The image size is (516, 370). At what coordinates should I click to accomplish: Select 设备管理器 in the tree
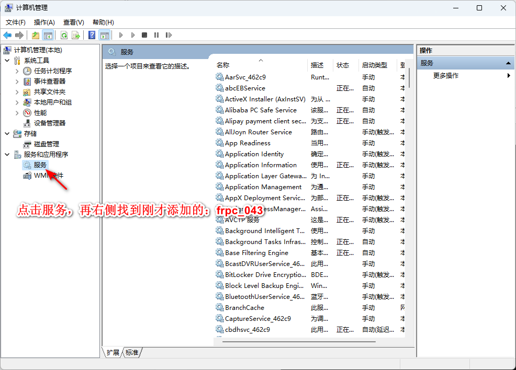point(50,123)
